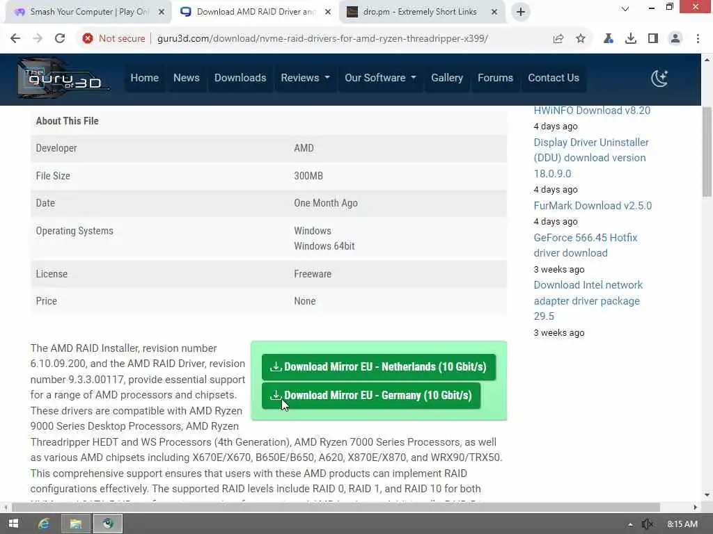Click the Windows 64bit text
713x534 pixels.
(324, 246)
